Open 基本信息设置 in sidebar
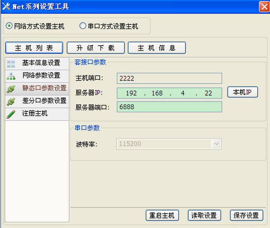270x228 pixels. [37, 64]
